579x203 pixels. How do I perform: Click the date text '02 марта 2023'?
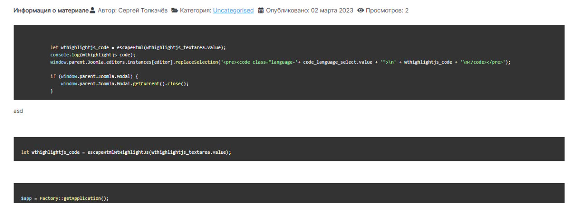(x=332, y=10)
